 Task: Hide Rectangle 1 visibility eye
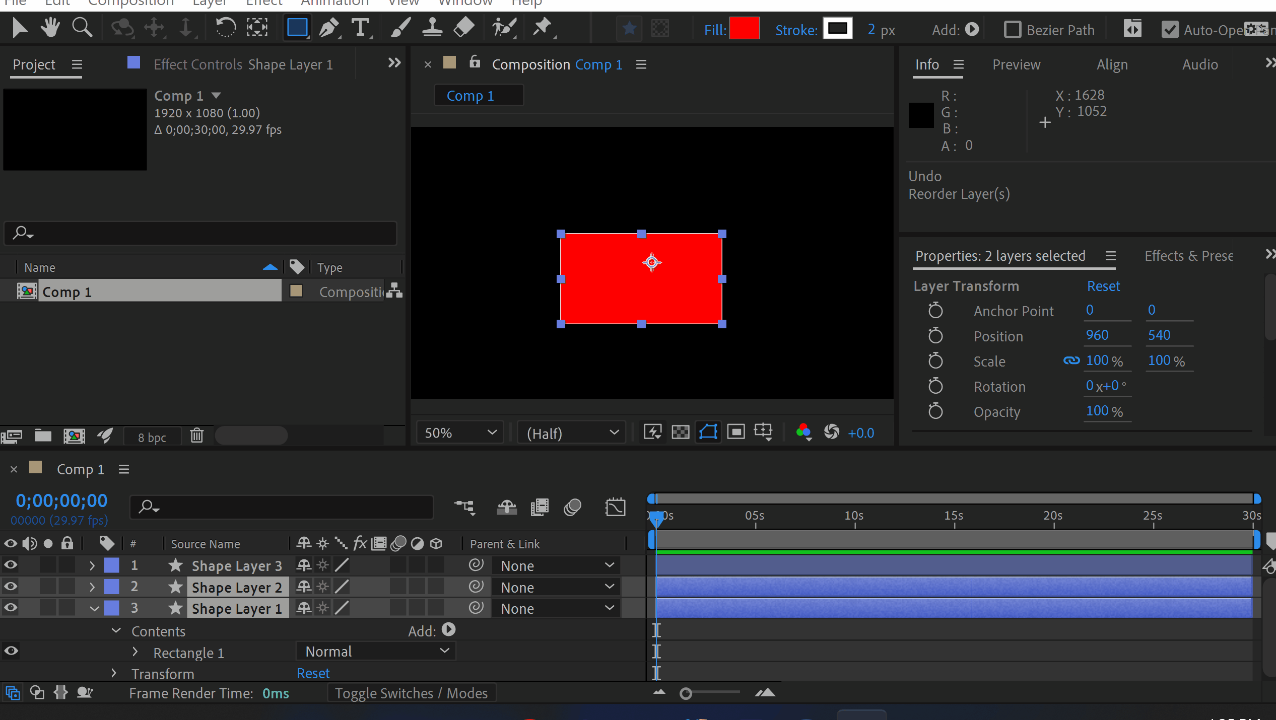[11, 651]
